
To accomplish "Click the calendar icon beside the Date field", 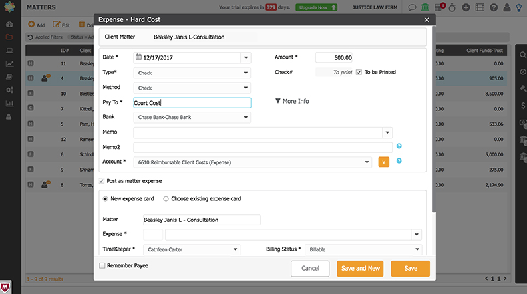I will 139,57.
